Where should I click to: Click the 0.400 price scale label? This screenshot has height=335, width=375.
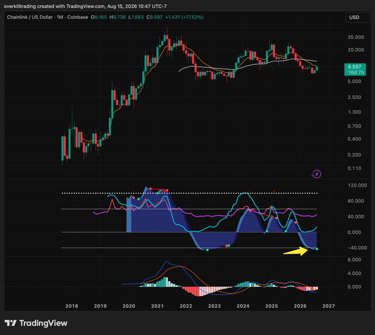pos(356,139)
